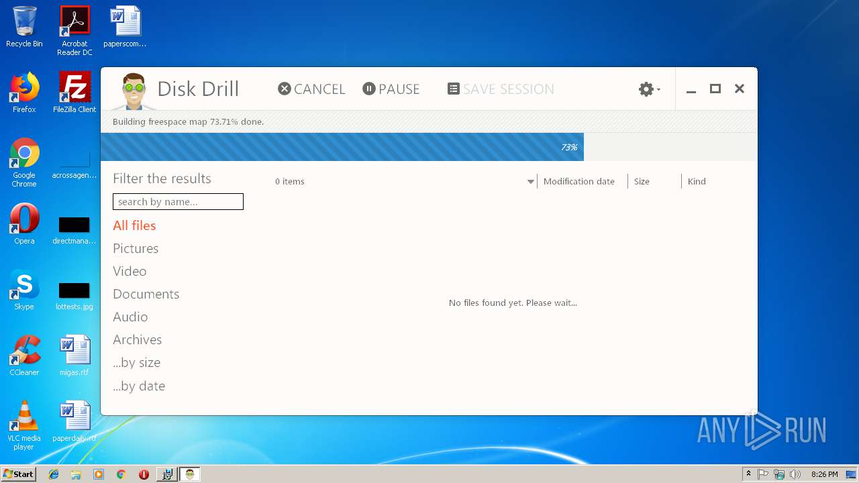Image resolution: width=859 pixels, height=483 pixels.
Task: Open the gear settings dropdown
Action: 649,89
